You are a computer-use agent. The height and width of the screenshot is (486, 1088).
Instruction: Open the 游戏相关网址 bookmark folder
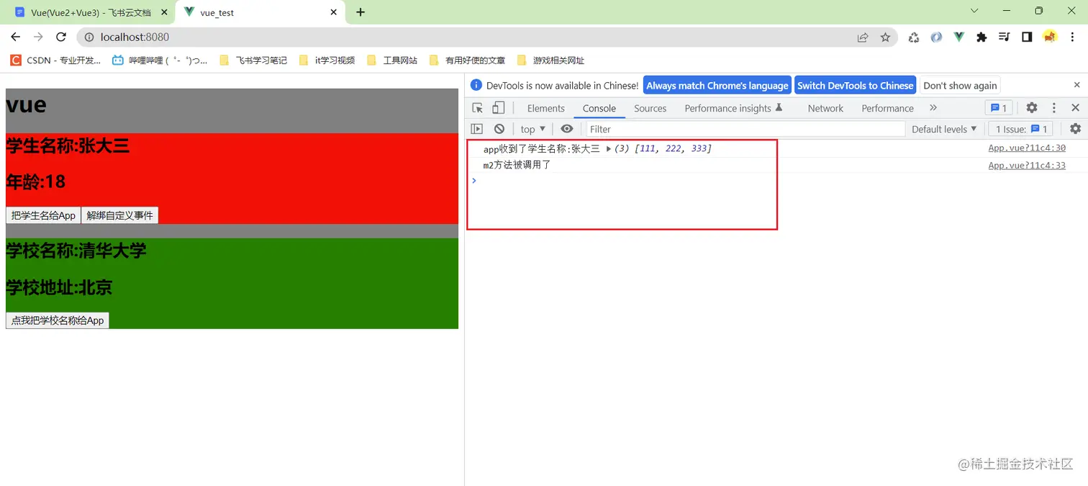click(551, 60)
